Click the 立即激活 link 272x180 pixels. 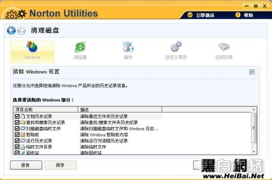[205, 15]
